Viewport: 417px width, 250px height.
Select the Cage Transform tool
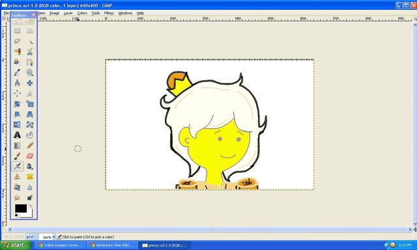[30, 124]
